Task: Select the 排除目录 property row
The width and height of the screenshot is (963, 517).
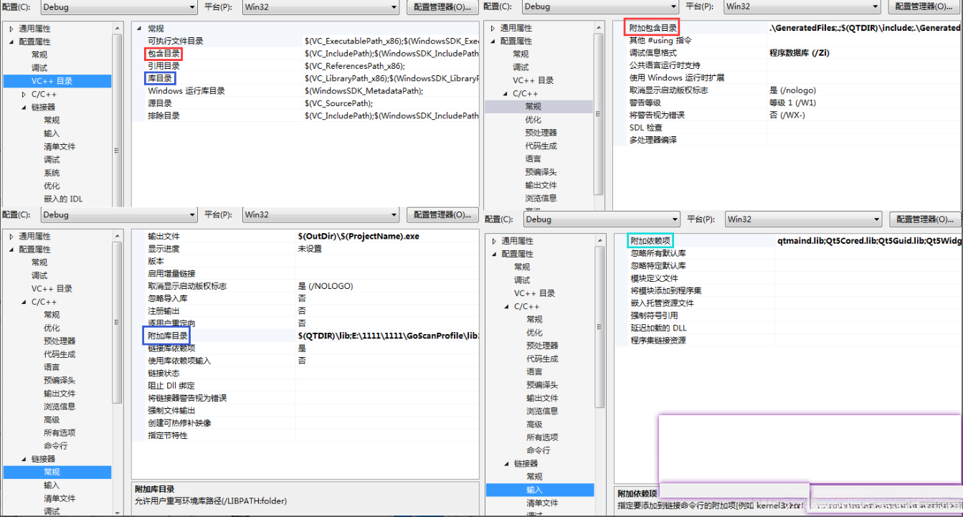Action: click(306, 115)
